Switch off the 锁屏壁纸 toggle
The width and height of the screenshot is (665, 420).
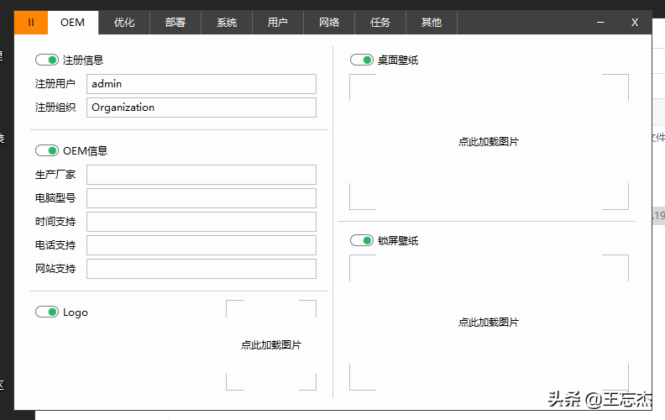point(362,241)
